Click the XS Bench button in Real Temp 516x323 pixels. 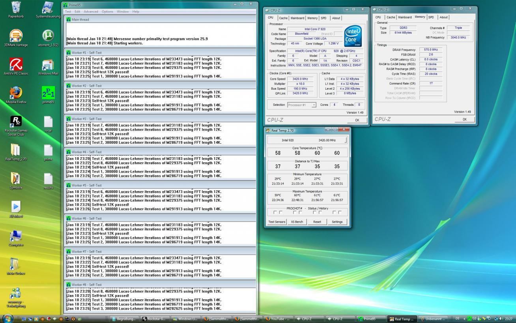[297, 222]
